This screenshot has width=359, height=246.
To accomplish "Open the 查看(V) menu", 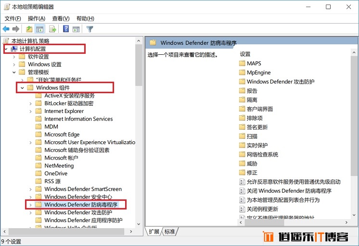I will [61, 19].
